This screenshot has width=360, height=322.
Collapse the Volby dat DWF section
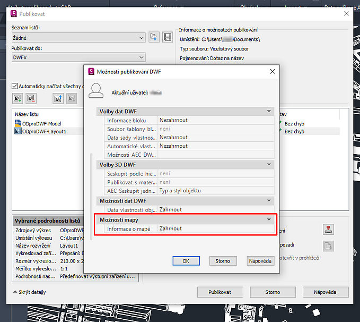click(x=269, y=111)
